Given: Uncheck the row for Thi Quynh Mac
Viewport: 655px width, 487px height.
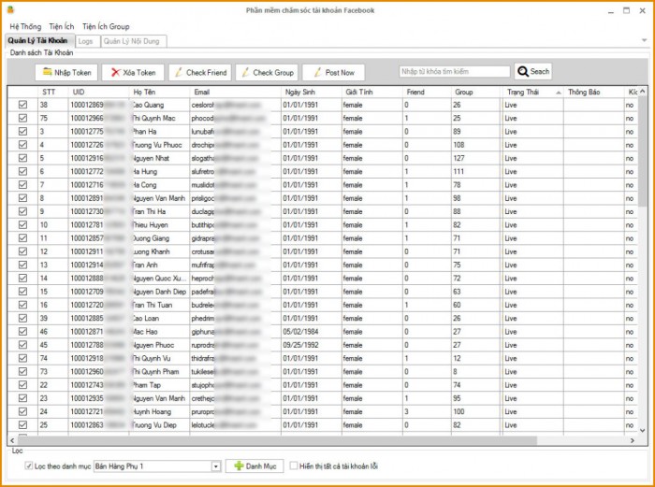Looking at the screenshot, I should click(x=22, y=118).
